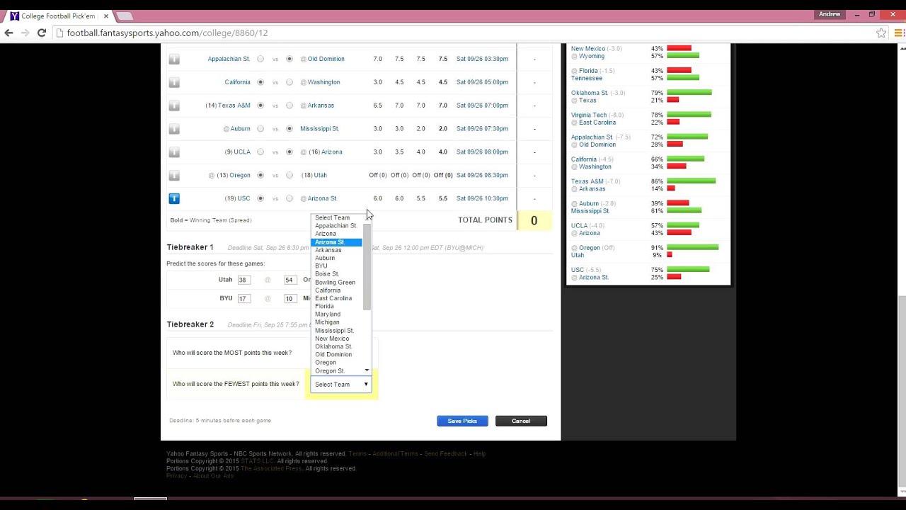Click the Oregon 91% green bar

click(x=693, y=247)
